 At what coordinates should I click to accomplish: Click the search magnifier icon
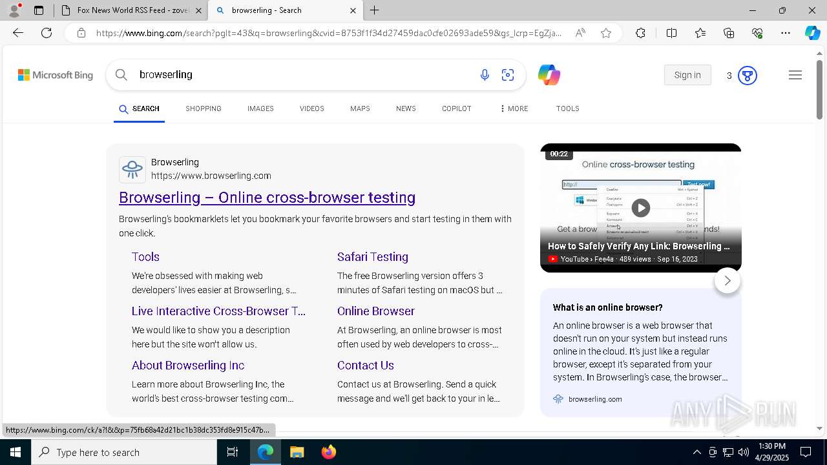click(121, 75)
